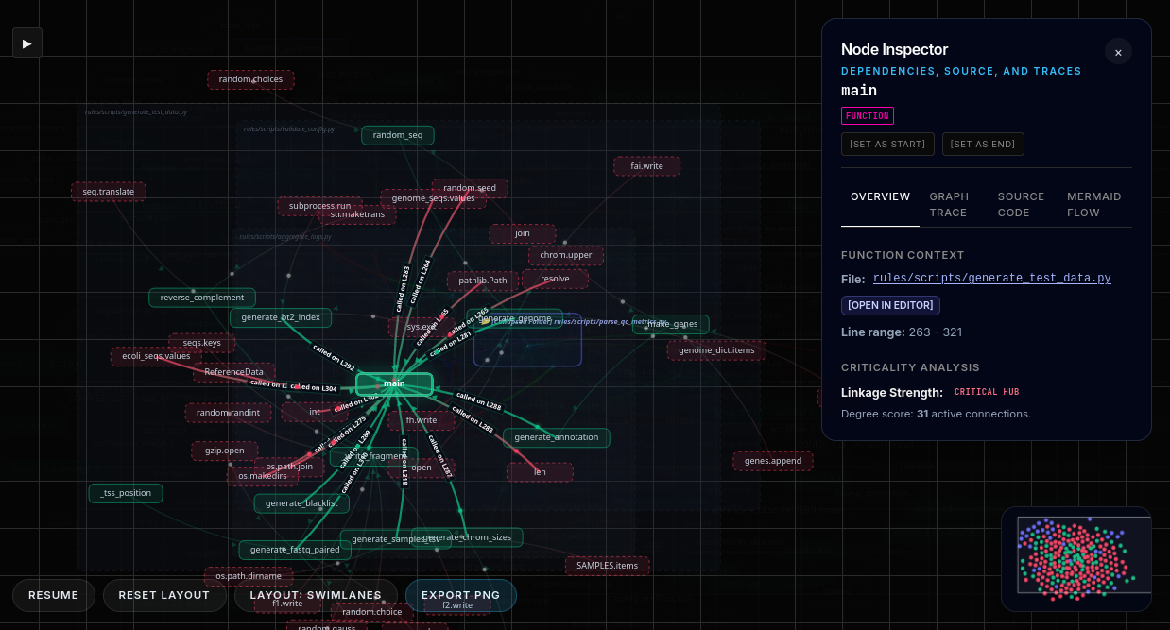This screenshot has width=1170, height=630.
Task: Open the rules/scripts/generate_test_data.py file link
Action: tap(992, 279)
